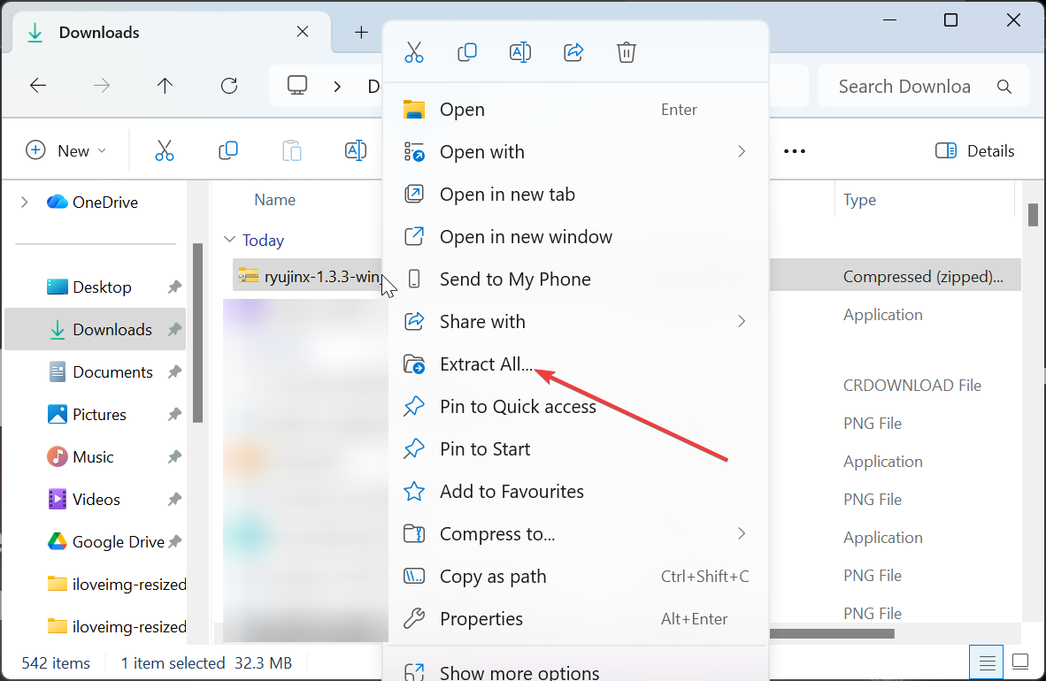Click Share icon in context menu top row
Screen dimensions: 1046x681
tap(573, 52)
